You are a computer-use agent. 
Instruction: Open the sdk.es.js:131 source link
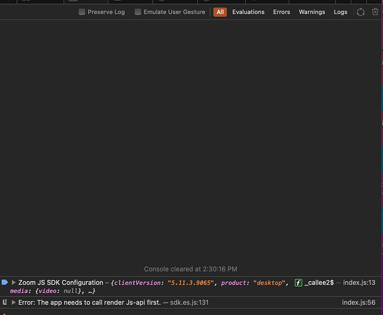click(190, 302)
